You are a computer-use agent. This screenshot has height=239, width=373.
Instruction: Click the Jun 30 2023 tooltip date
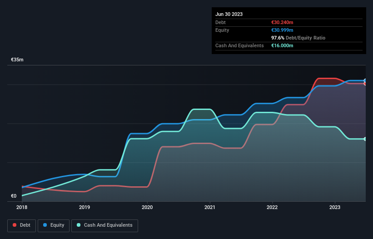229,14
